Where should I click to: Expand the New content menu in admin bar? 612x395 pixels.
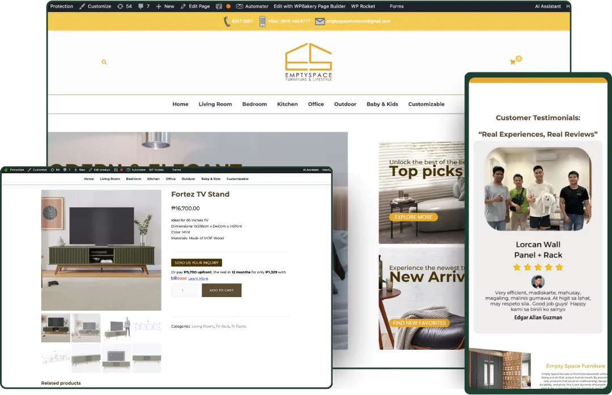tap(165, 6)
